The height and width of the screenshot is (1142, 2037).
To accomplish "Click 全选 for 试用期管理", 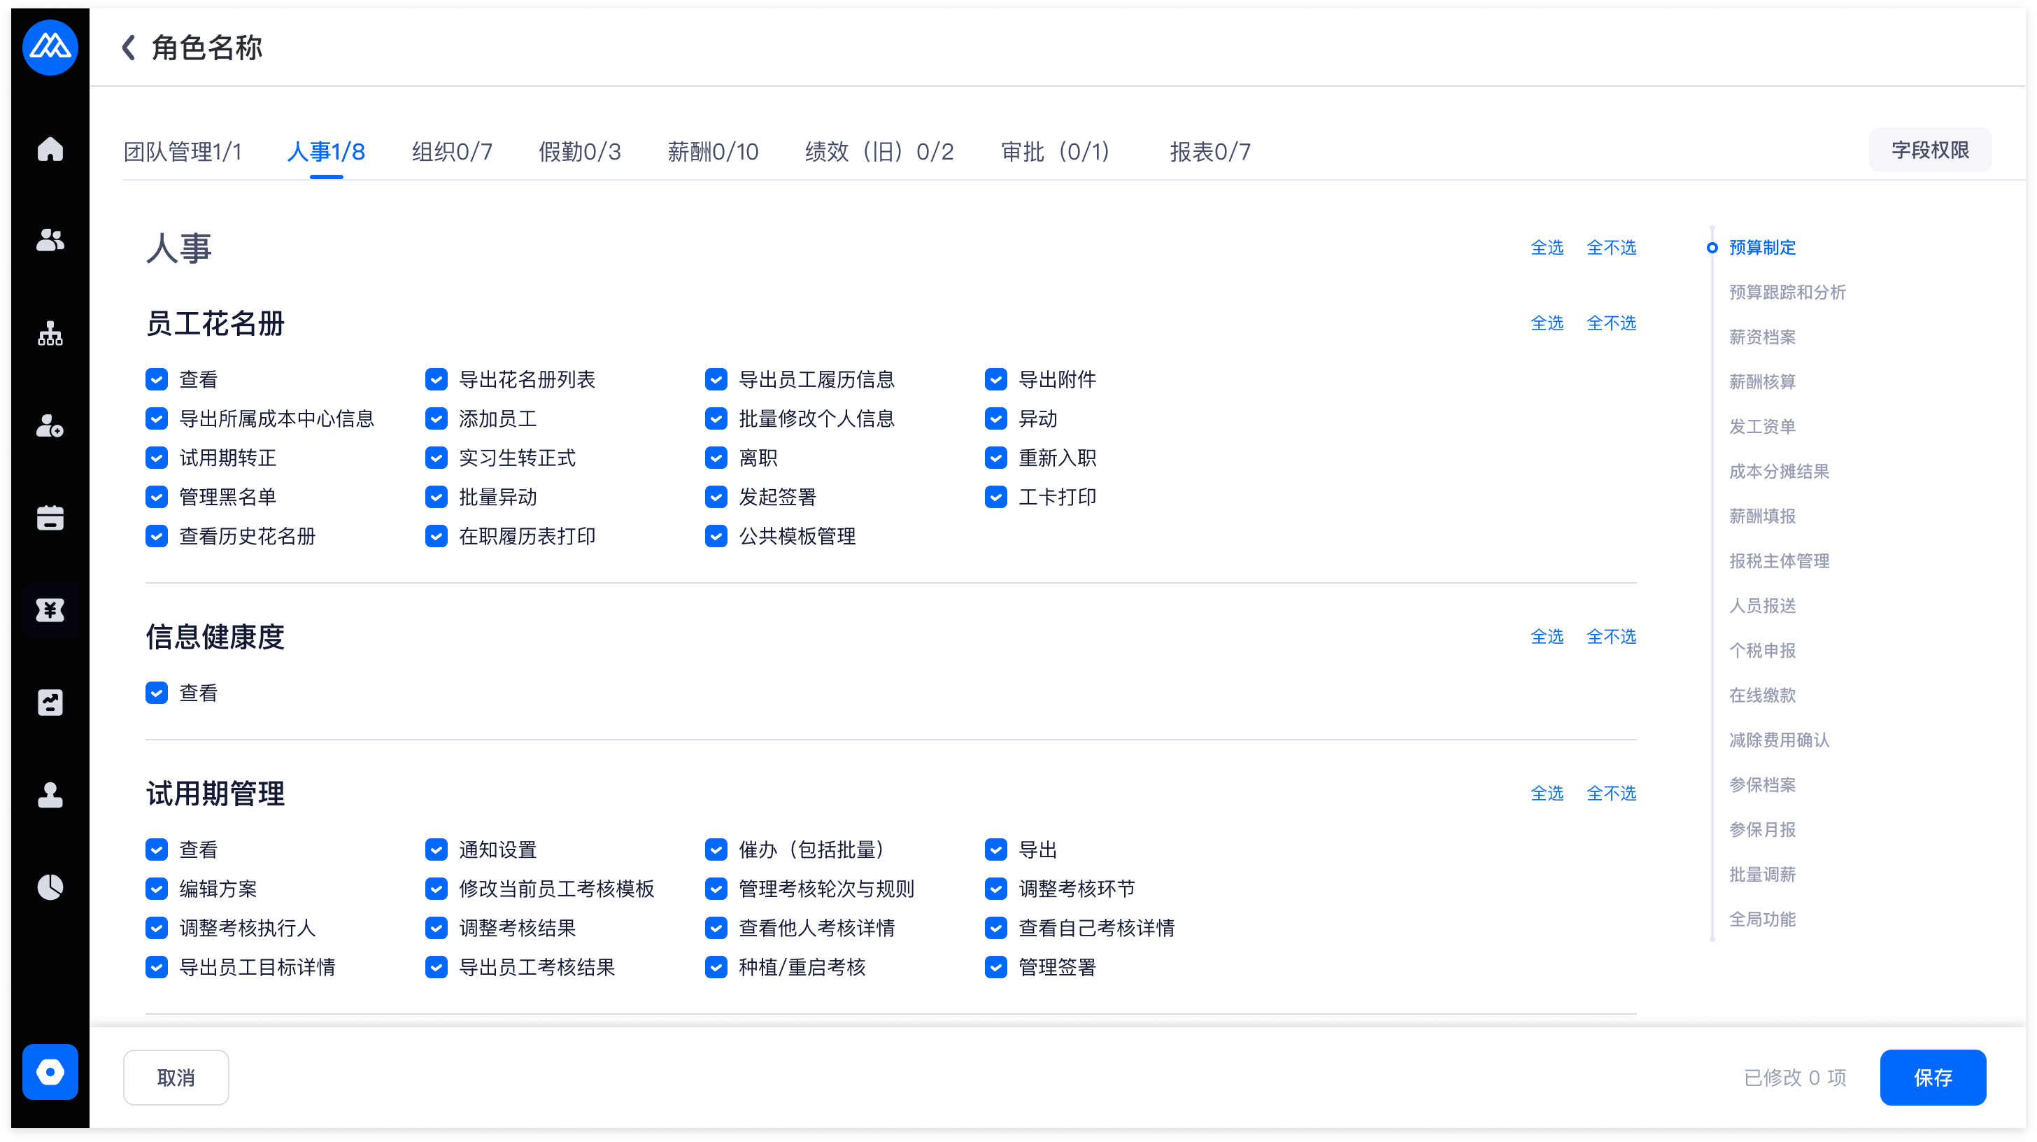I will (x=1547, y=794).
